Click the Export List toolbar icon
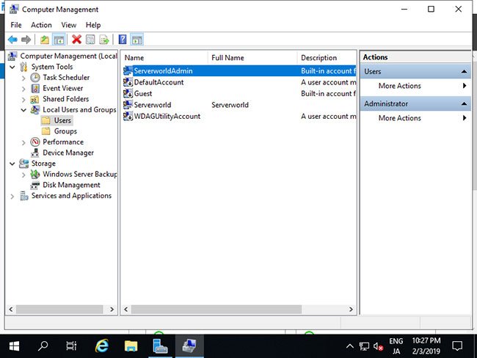This screenshot has height=358, width=477. 104,40
